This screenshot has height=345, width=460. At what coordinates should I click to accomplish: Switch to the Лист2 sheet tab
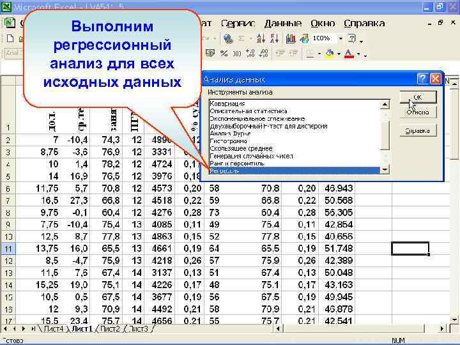[110, 328]
